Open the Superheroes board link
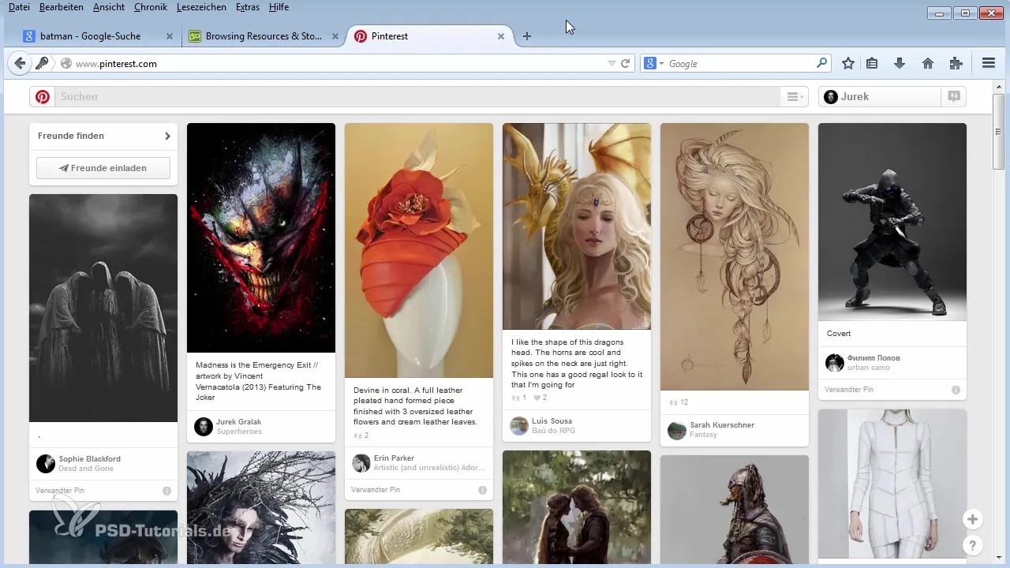 click(x=239, y=432)
